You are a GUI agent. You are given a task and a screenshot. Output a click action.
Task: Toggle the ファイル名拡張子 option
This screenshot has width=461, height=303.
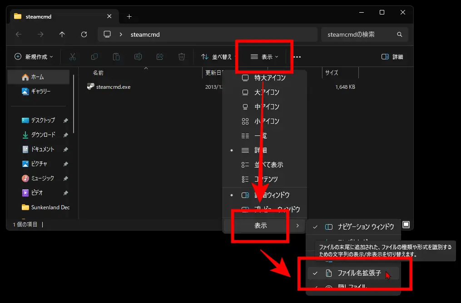click(x=353, y=273)
